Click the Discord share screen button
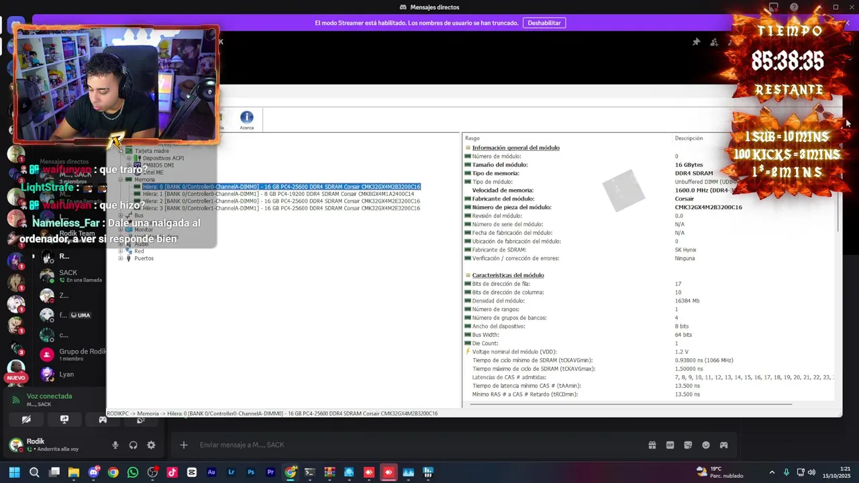Viewport: 859px width, 483px height. (64, 419)
